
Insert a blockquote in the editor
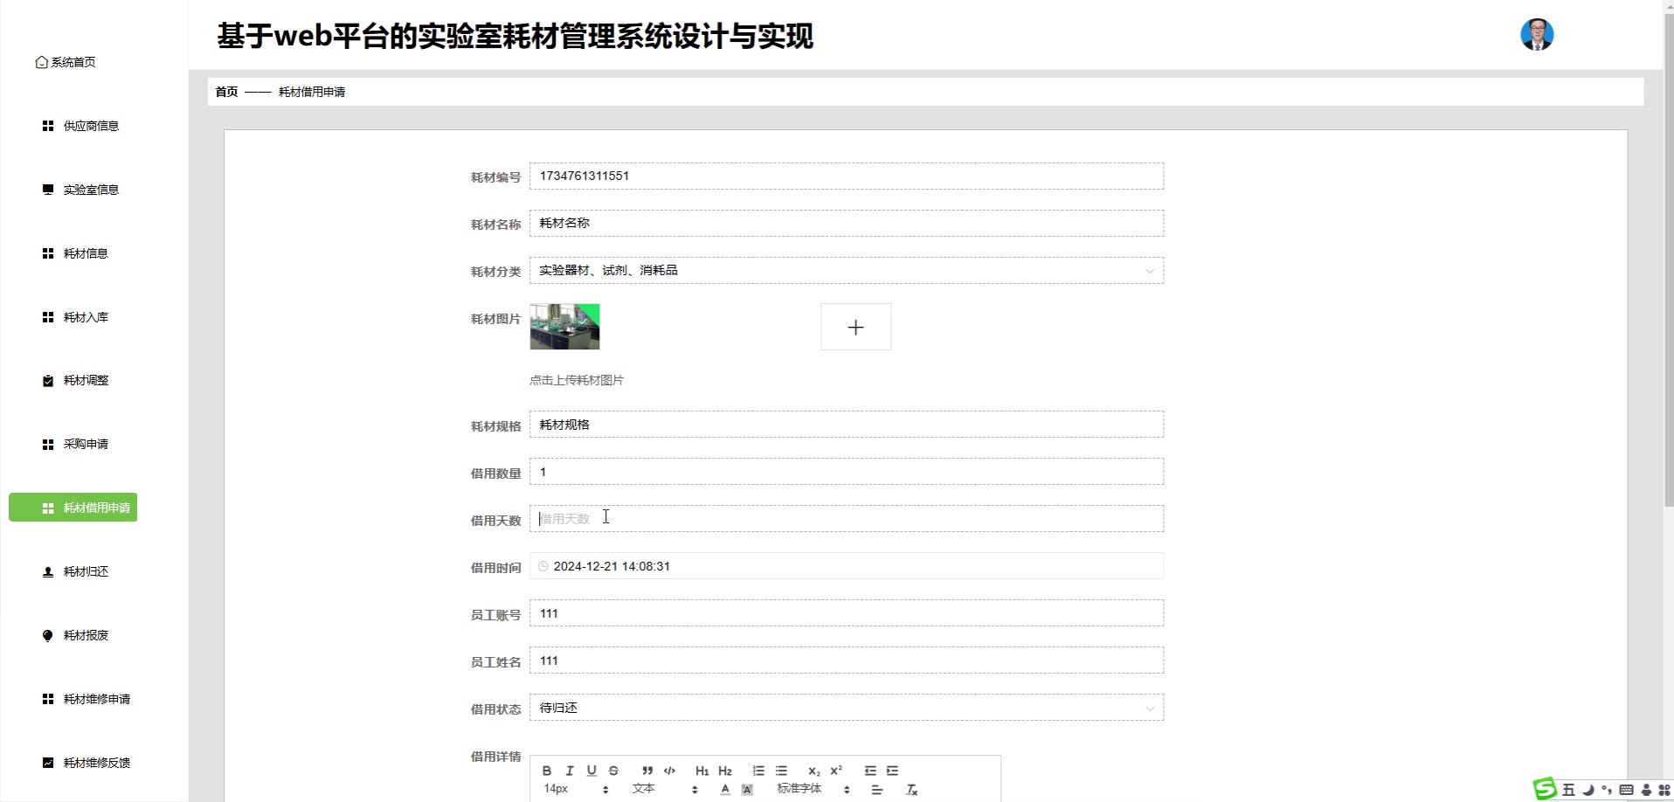[x=647, y=771]
